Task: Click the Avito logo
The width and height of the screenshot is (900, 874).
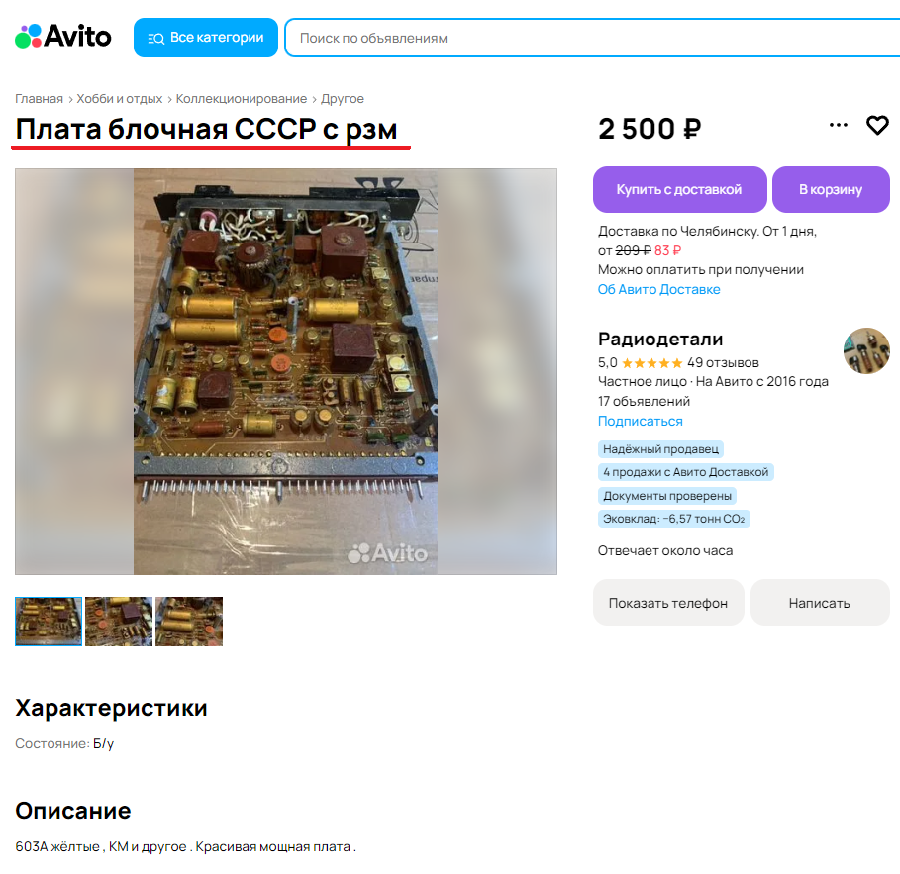Action: [x=63, y=37]
